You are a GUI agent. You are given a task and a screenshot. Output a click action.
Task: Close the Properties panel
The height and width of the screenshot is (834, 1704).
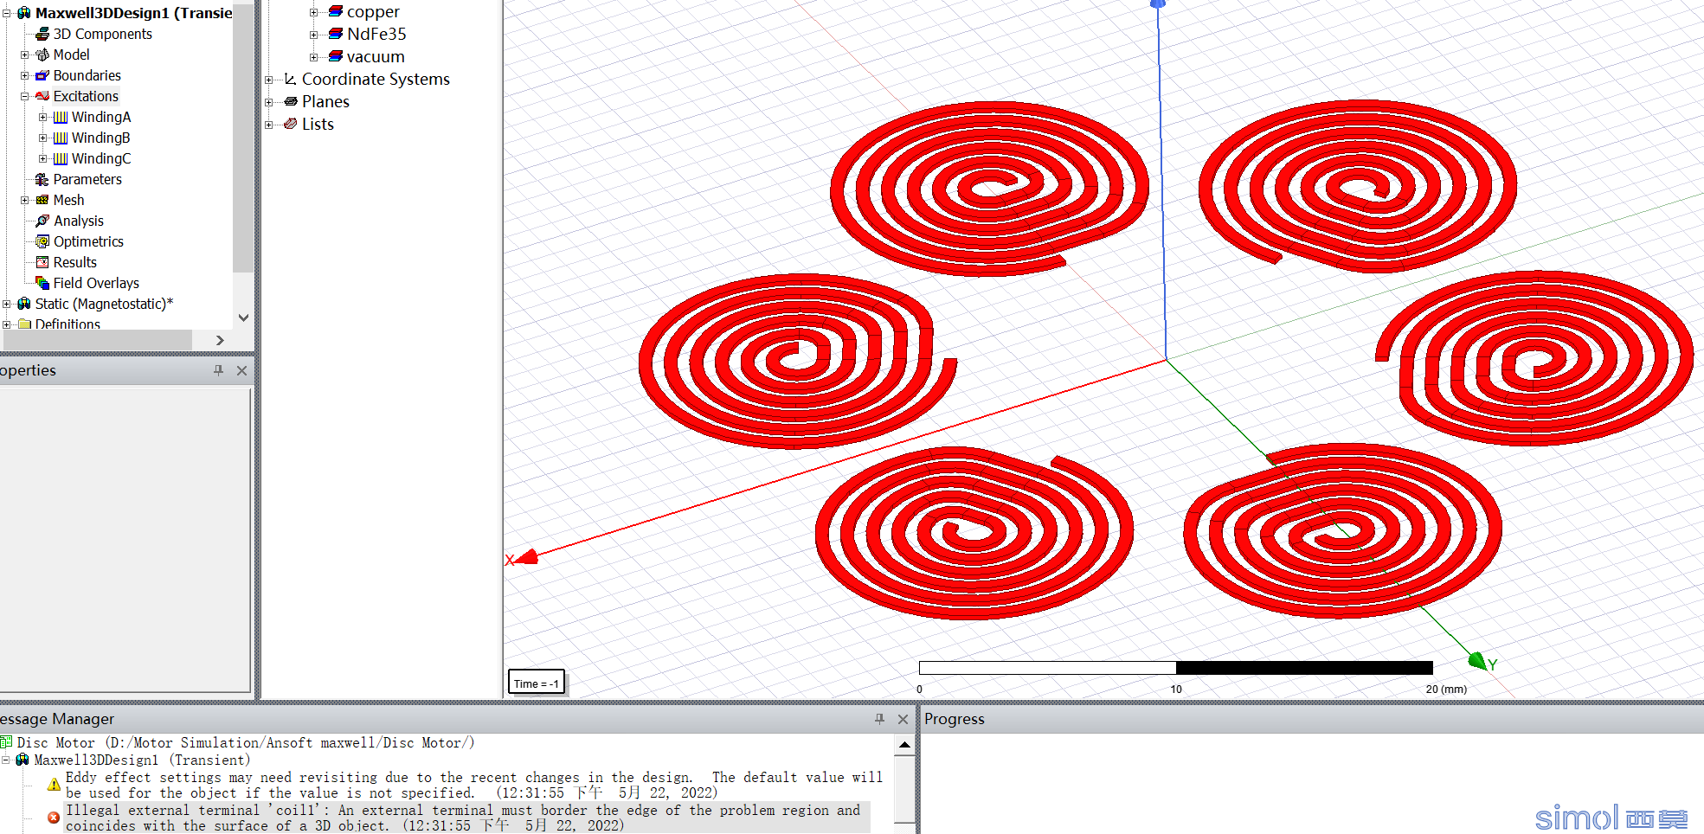(x=241, y=370)
